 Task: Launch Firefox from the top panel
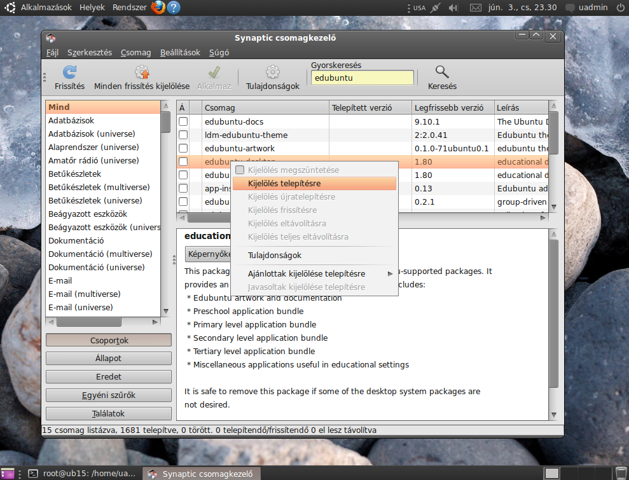click(158, 8)
